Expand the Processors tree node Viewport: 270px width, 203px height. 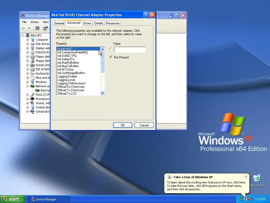point(27,99)
